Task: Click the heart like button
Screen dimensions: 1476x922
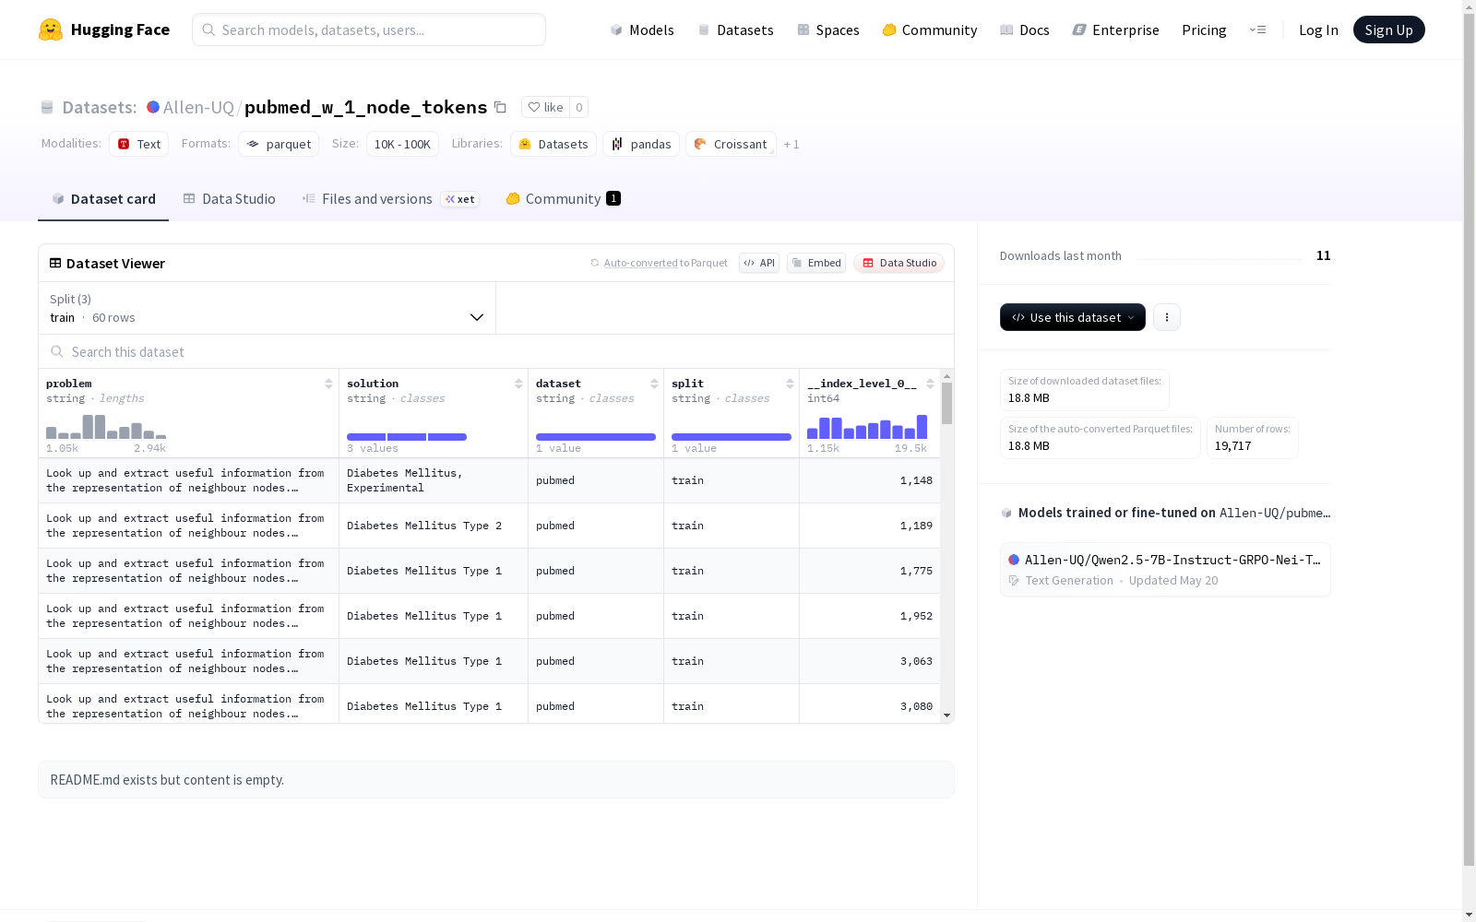Action: click(x=545, y=107)
